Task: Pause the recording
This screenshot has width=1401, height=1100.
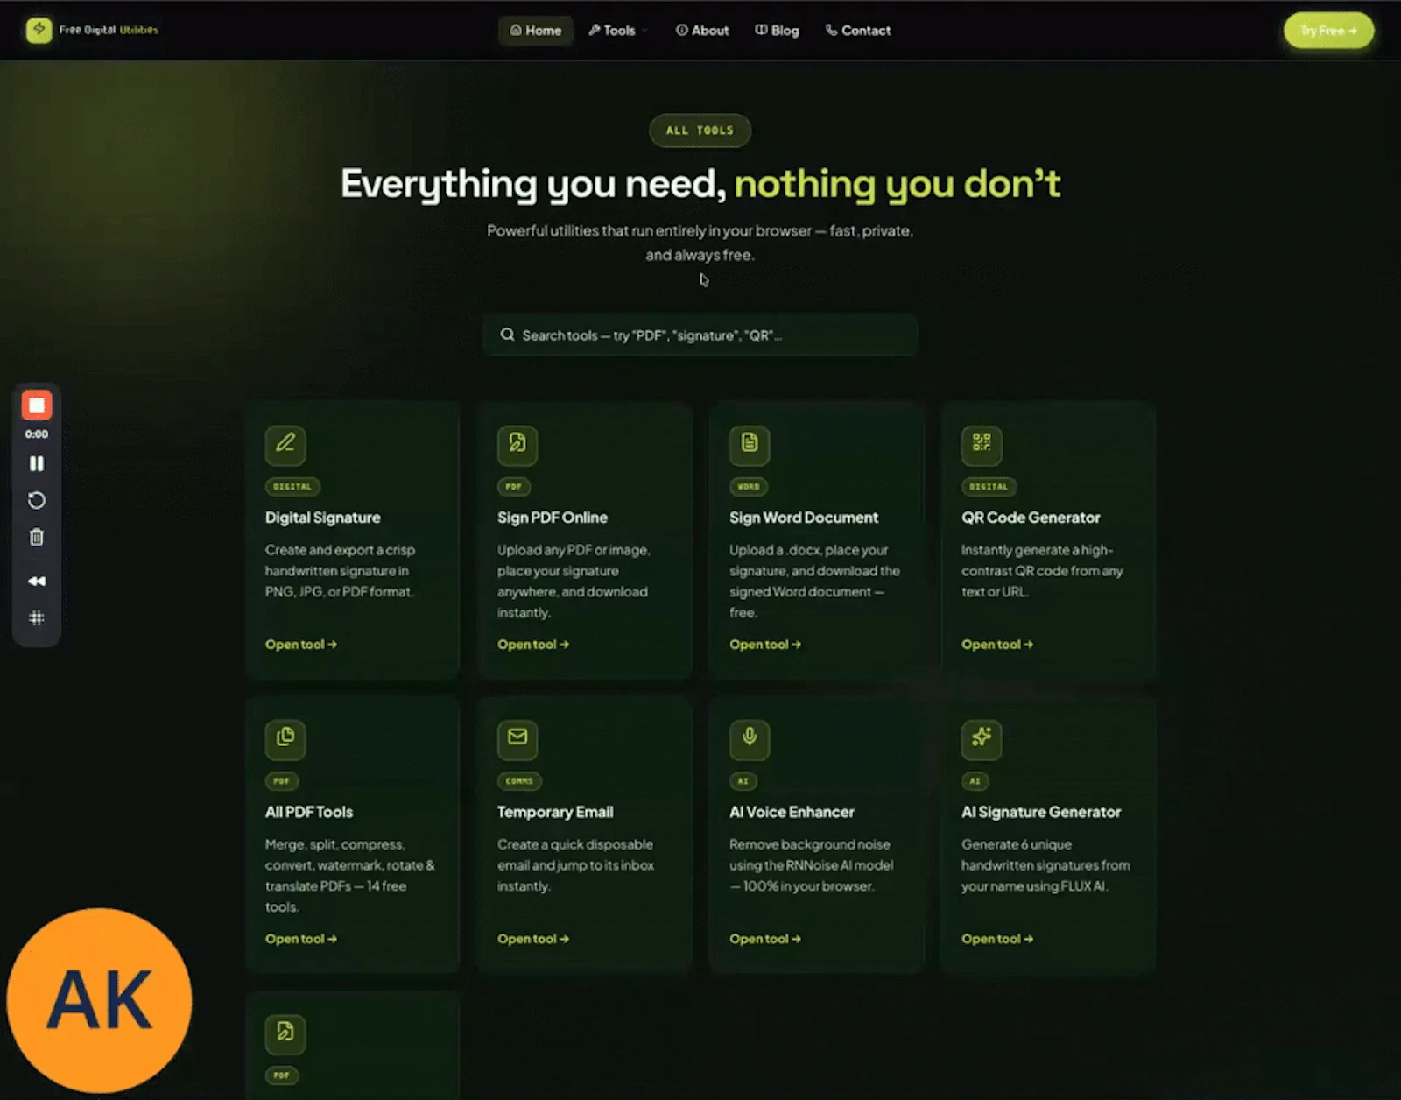Action: pyautogui.click(x=37, y=463)
